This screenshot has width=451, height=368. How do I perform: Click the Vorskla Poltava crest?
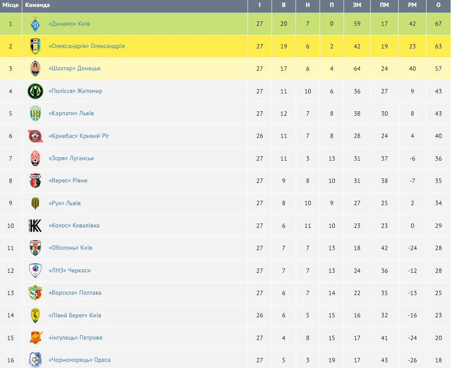pyautogui.click(x=35, y=293)
